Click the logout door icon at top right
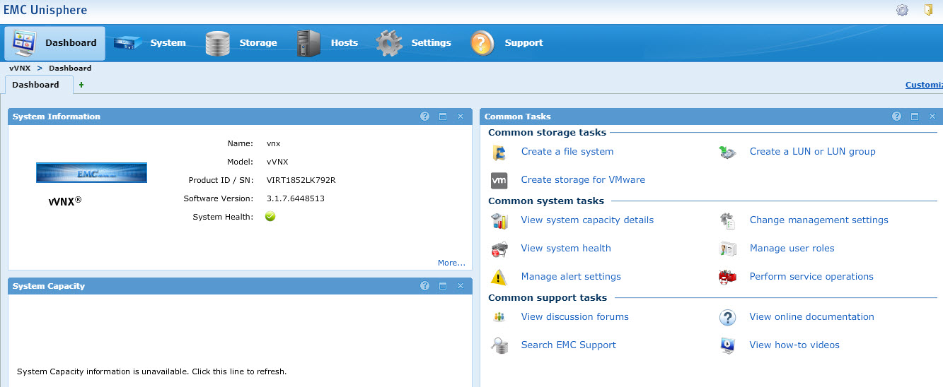The height and width of the screenshot is (387, 943). tap(928, 10)
